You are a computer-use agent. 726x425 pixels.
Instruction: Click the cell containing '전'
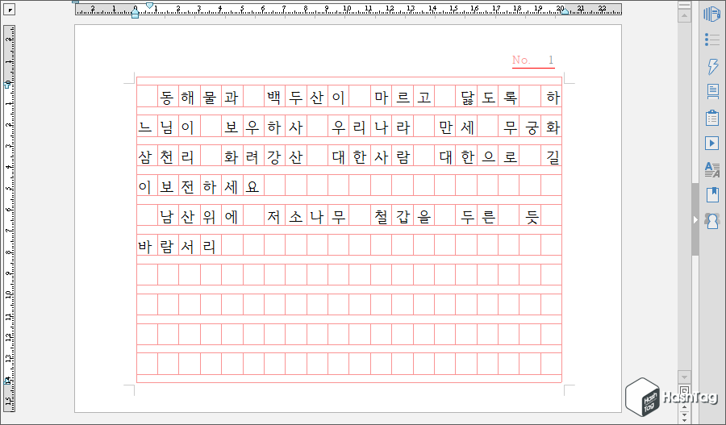[190, 185]
